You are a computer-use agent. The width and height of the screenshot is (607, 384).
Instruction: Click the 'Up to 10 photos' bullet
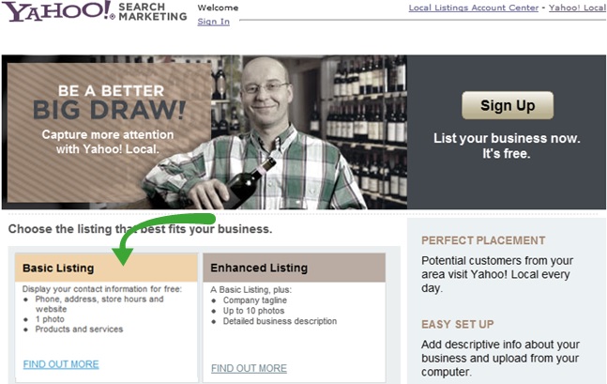pos(253,311)
